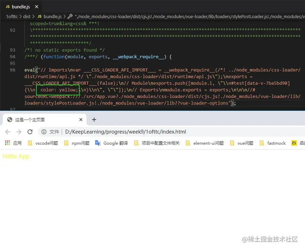This screenshot has height=250, width=305.
Task: Open a new browser tab
Action: coord(94,120)
